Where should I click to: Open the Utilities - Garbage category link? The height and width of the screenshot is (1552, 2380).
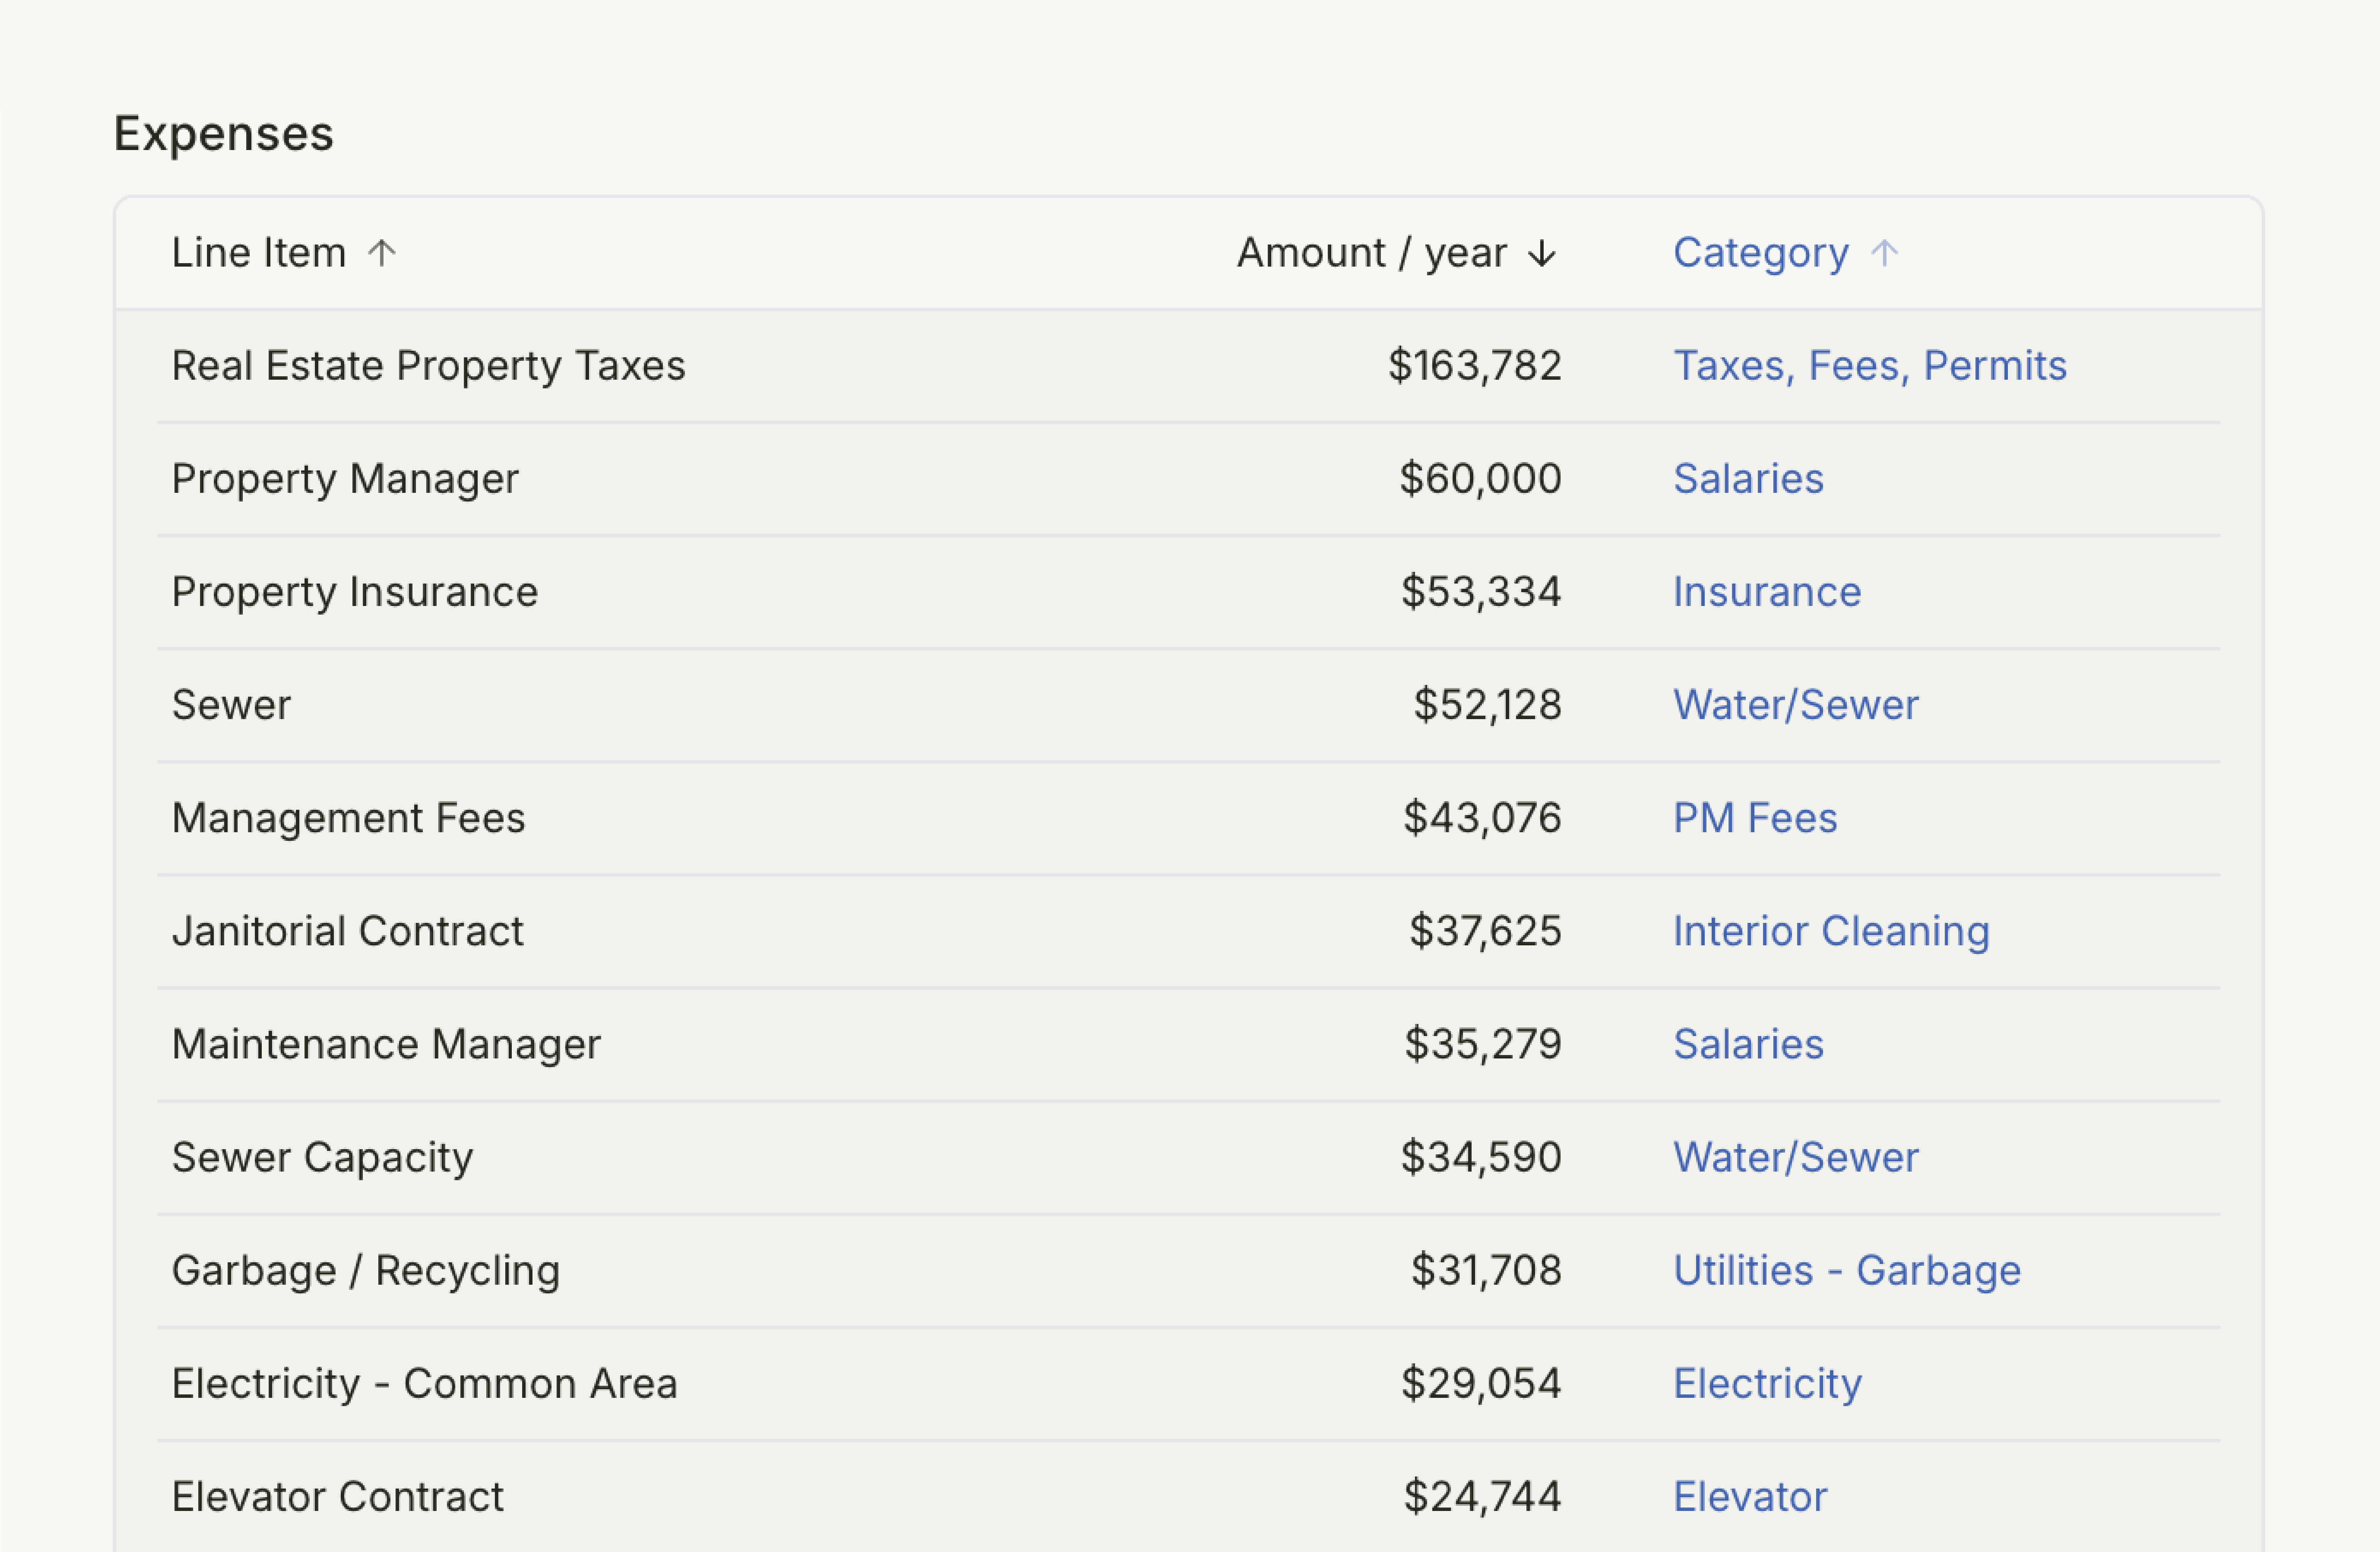(x=1846, y=1270)
